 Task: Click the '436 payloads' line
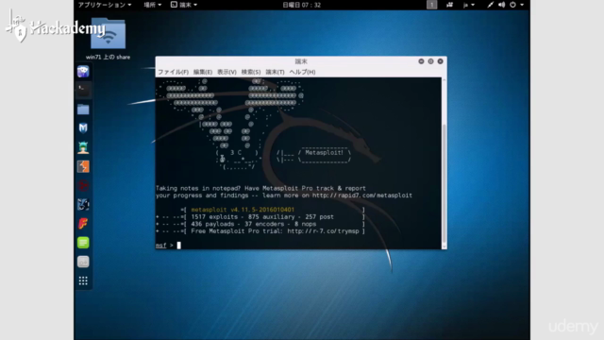(260, 224)
